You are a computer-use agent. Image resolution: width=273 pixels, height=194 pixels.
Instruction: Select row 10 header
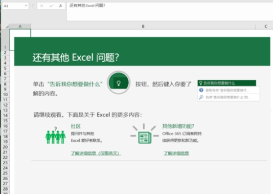coord(5,95)
